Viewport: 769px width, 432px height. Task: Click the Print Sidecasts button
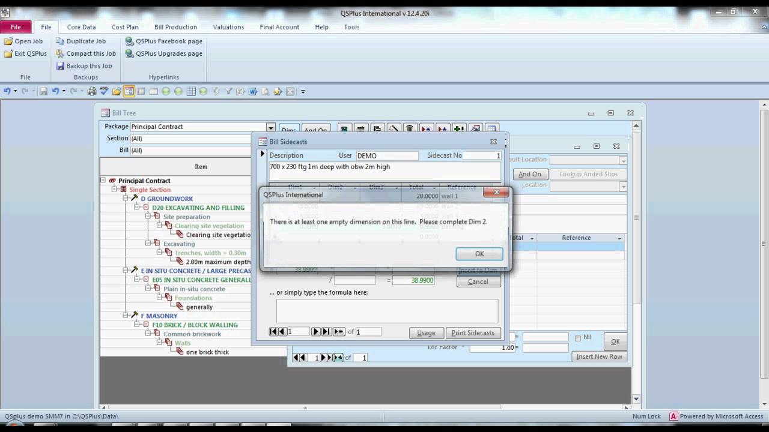(x=473, y=333)
